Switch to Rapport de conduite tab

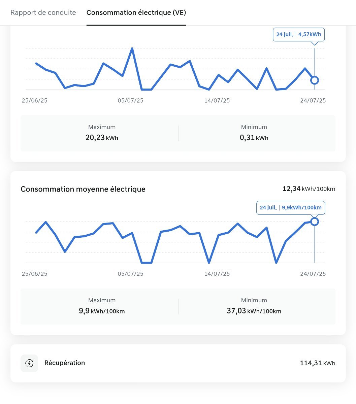click(43, 13)
